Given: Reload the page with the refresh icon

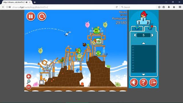Looking at the screenshot, I should (x=117, y=7).
